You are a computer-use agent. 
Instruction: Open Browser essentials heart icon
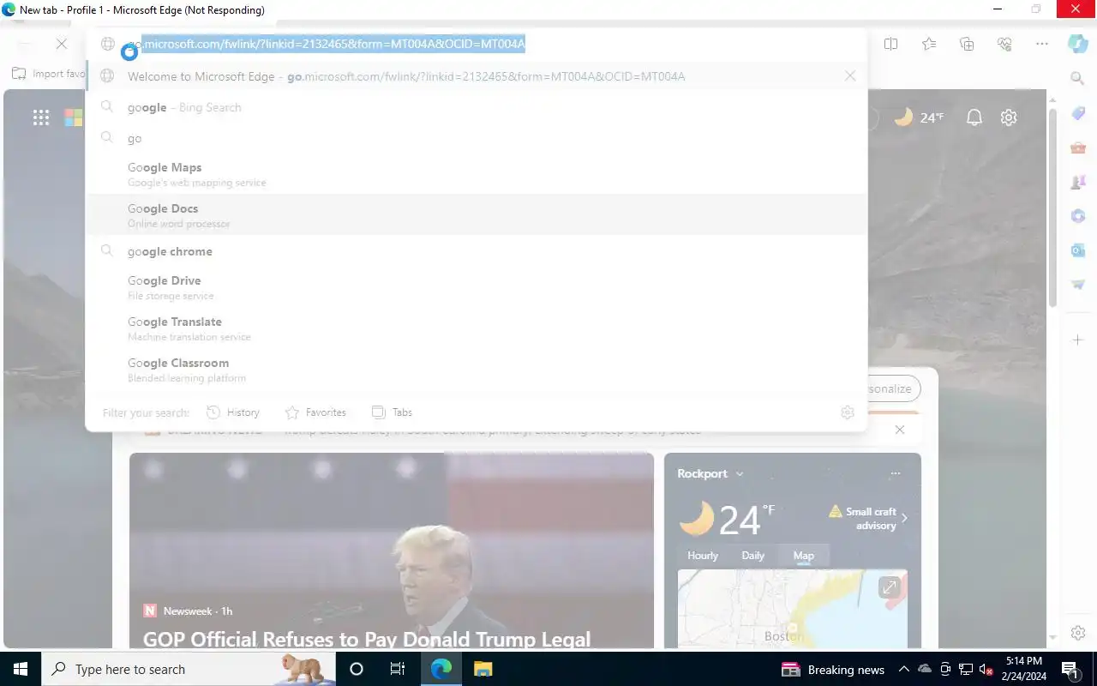click(1004, 44)
